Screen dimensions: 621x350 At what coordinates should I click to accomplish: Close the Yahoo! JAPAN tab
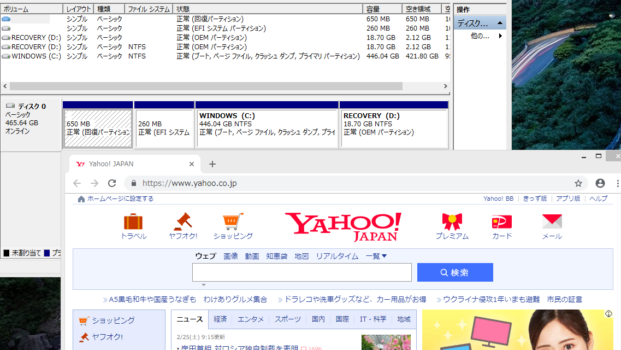click(x=192, y=164)
